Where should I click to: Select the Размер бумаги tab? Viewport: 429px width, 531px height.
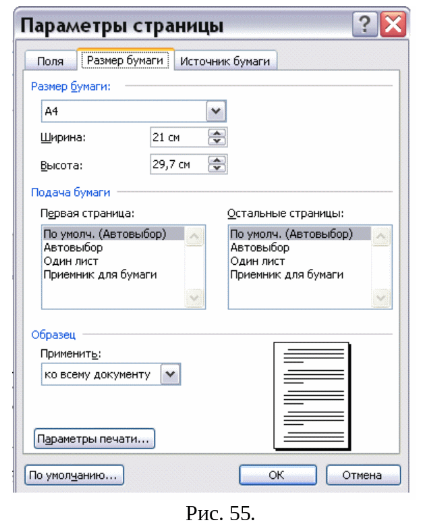pyautogui.click(x=125, y=60)
